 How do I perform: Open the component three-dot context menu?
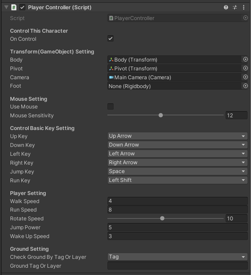244,7
